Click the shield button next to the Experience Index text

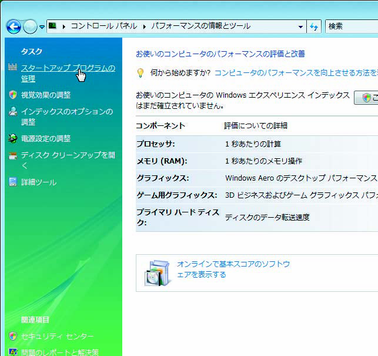[x=366, y=98]
